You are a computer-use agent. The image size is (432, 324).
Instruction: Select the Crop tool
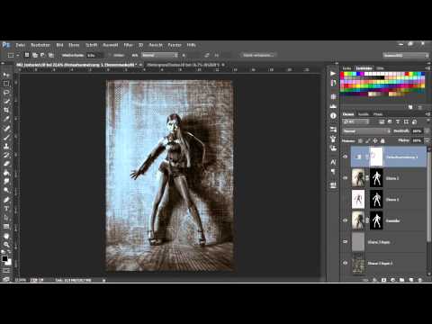click(x=6, y=110)
